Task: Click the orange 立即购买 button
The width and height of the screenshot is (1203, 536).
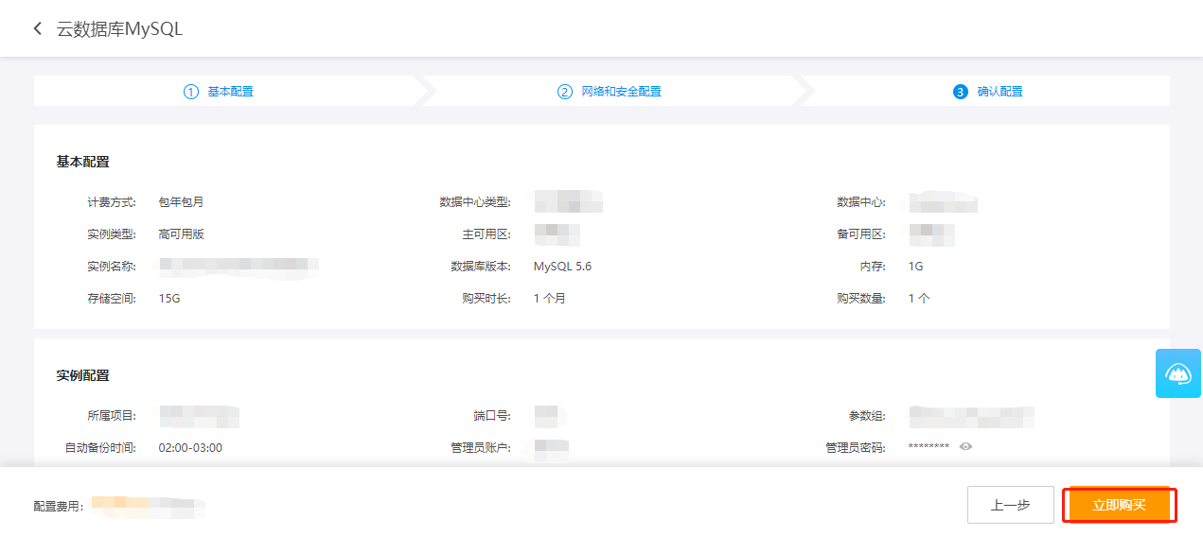Action: 1119,505
